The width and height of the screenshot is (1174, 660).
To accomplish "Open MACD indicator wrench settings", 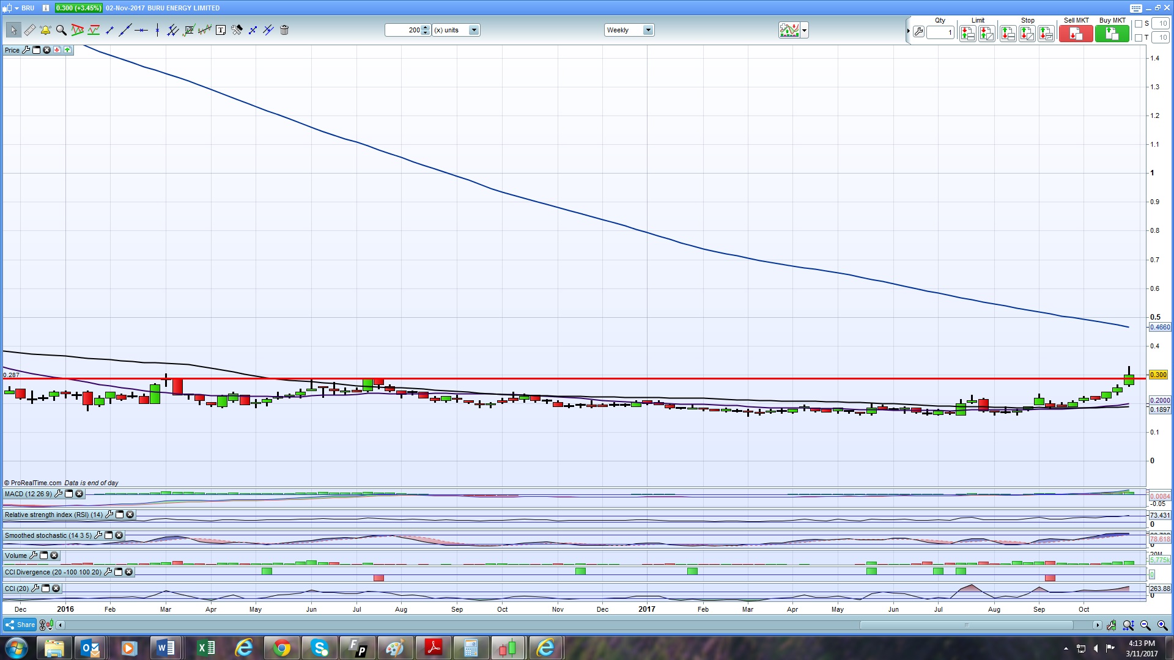I will pos(58,494).
